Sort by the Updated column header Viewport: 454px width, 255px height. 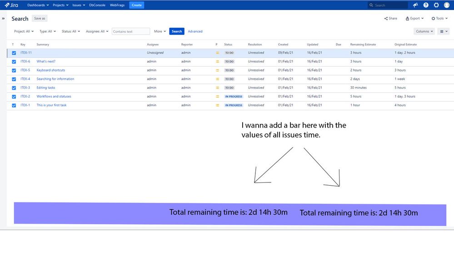pos(312,44)
